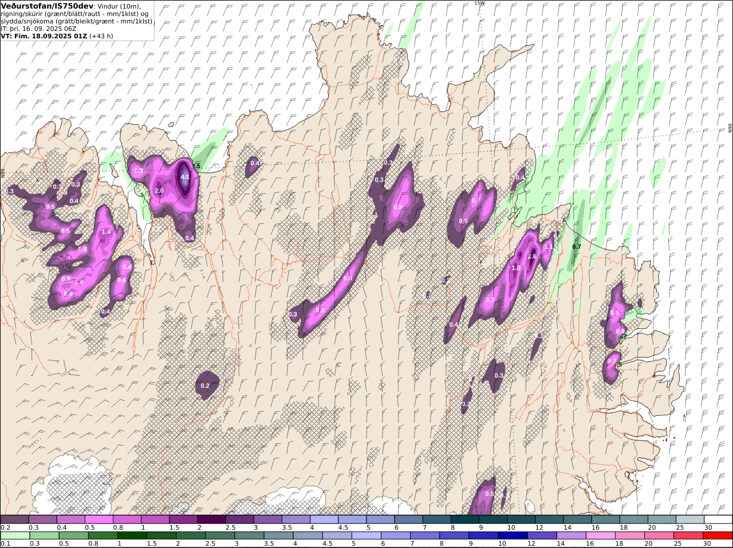Image resolution: width=733 pixels, height=548 pixels.
Task: Select the white 30 swatch in snow legend
Action: click(718, 519)
